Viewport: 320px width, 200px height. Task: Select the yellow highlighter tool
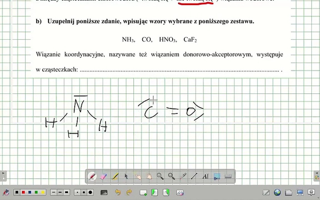115,176
